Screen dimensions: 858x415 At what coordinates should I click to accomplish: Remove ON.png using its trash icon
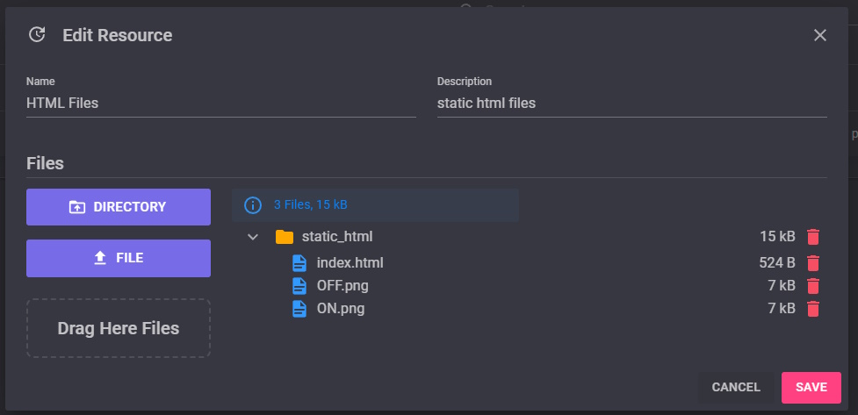[813, 308]
